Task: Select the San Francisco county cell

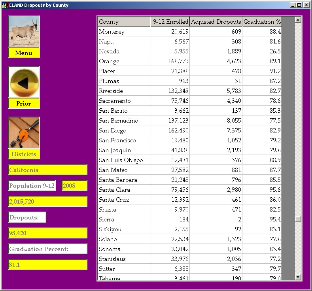Action: [x=124, y=140]
